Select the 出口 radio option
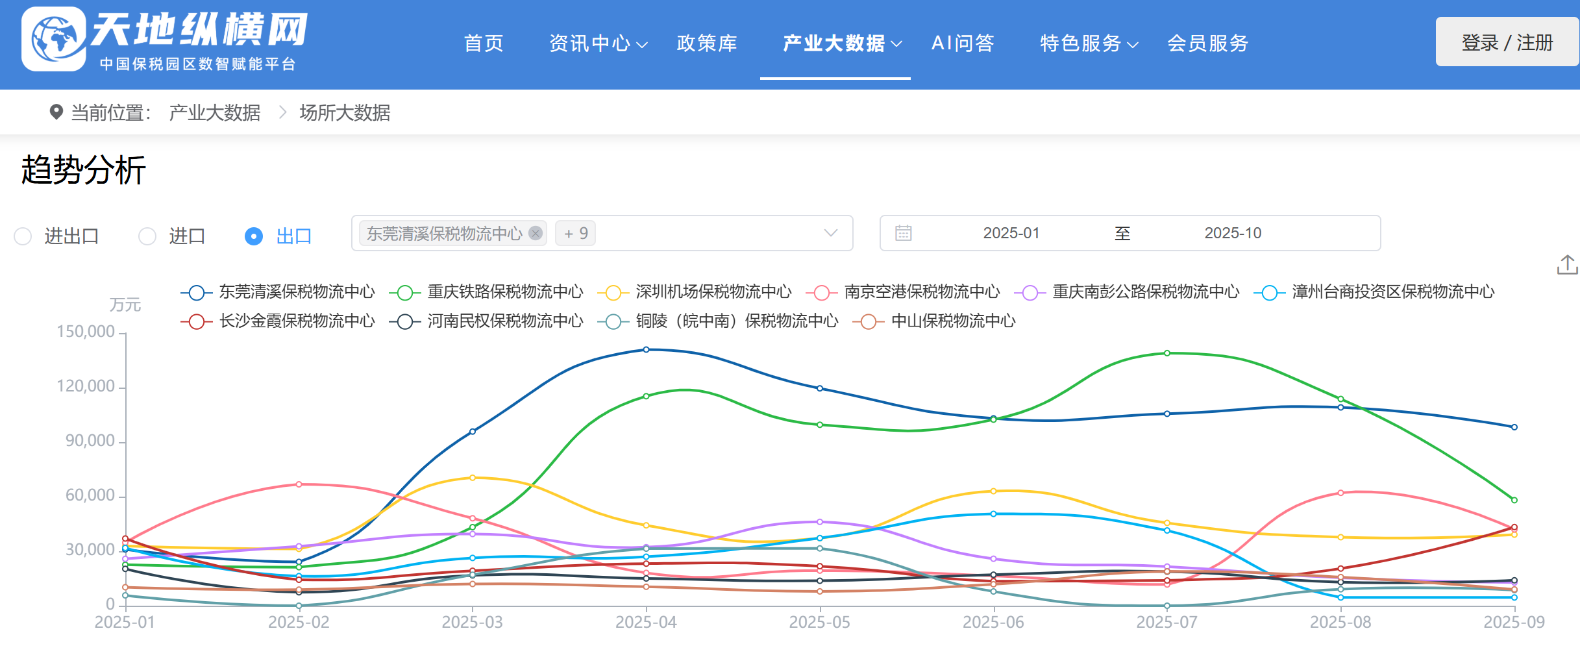Screen dimensions: 1580x657 coord(254,236)
